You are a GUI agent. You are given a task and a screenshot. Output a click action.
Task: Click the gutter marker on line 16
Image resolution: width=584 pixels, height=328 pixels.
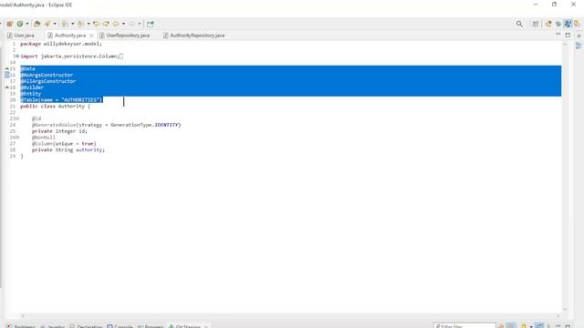pyautogui.click(x=6, y=75)
